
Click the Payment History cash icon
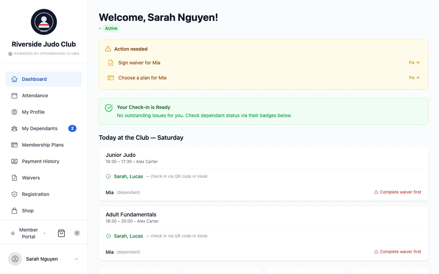pyautogui.click(x=14, y=161)
